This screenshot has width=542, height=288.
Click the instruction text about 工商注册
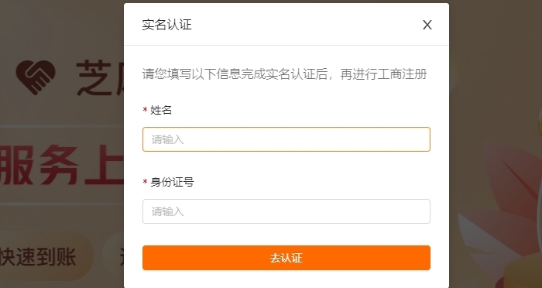284,74
